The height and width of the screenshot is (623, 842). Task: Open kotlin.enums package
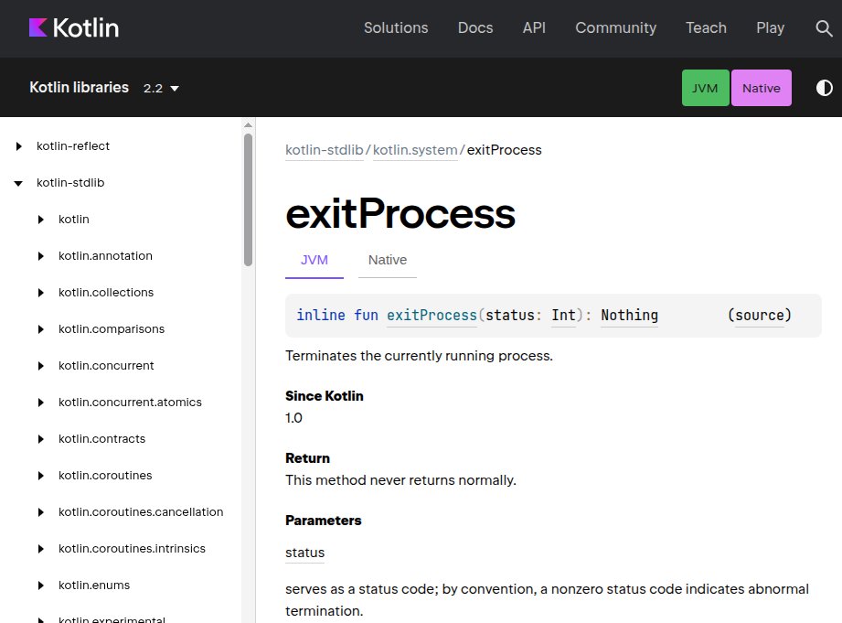tap(94, 585)
